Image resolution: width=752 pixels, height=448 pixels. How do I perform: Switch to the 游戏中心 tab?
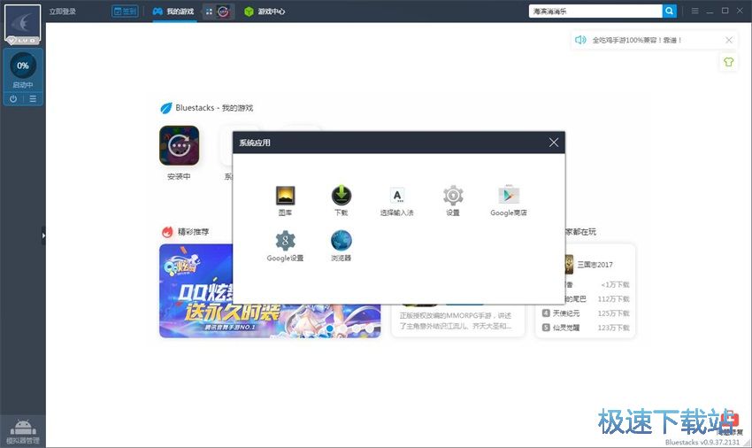265,12
